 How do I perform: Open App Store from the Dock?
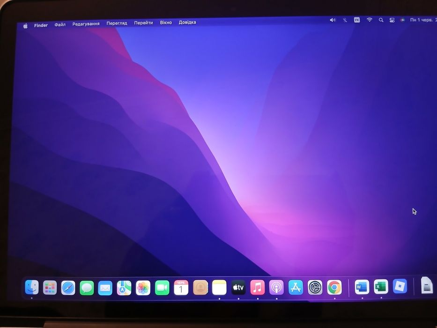tap(296, 287)
